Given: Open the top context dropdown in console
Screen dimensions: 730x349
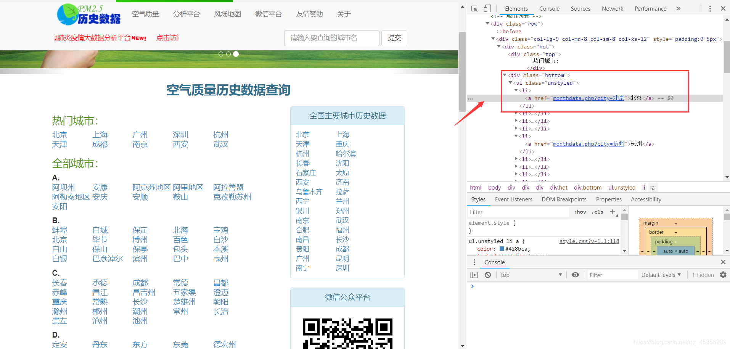Looking at the screenshot, I should (531, 275).
